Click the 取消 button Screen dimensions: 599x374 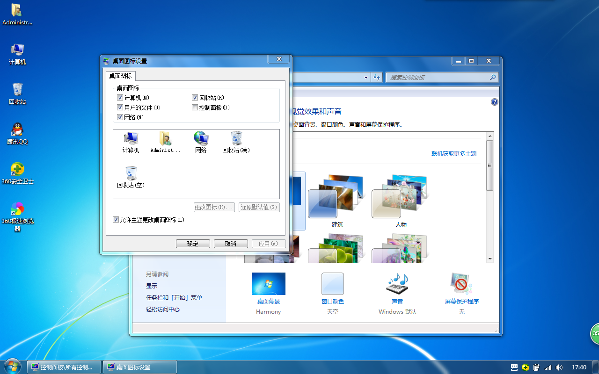point(231,244)
